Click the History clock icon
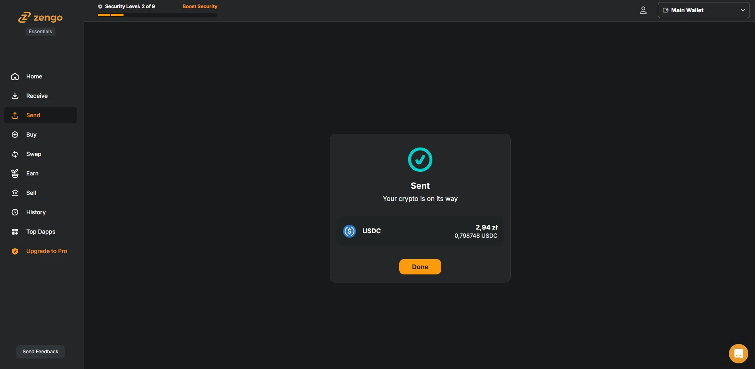Screen dimensions: 756x369 (x=15, y=212)
